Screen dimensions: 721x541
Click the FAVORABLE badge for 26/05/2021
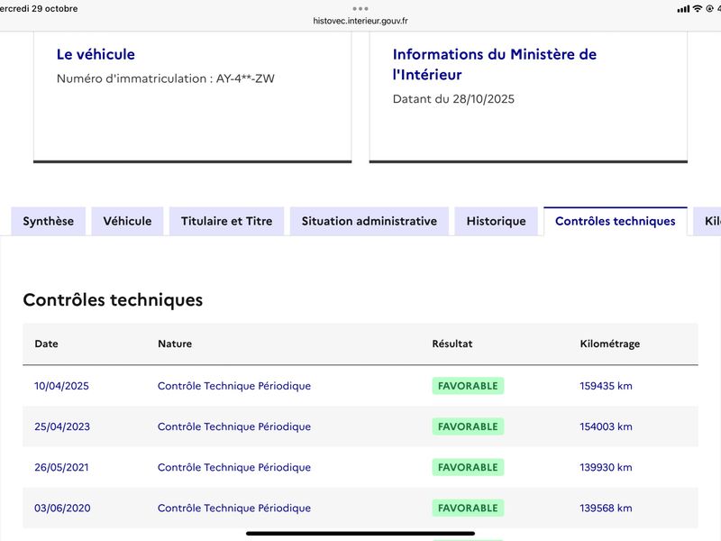point(468,467)
